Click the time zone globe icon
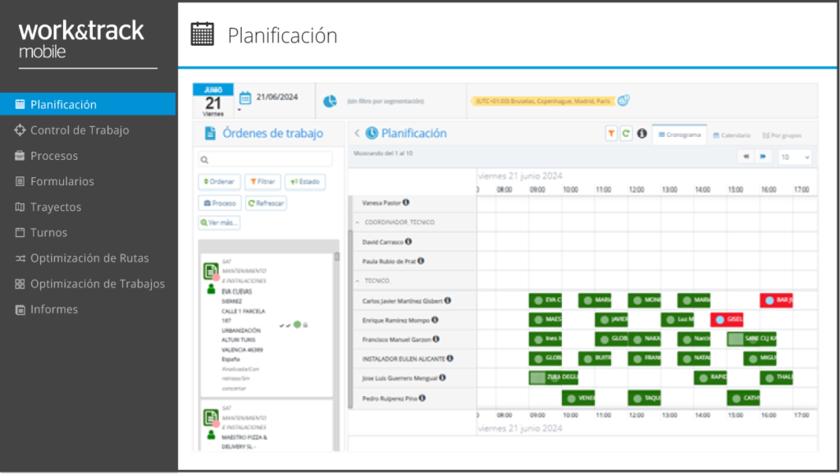 pyautogui.click(x=623, y=100)
